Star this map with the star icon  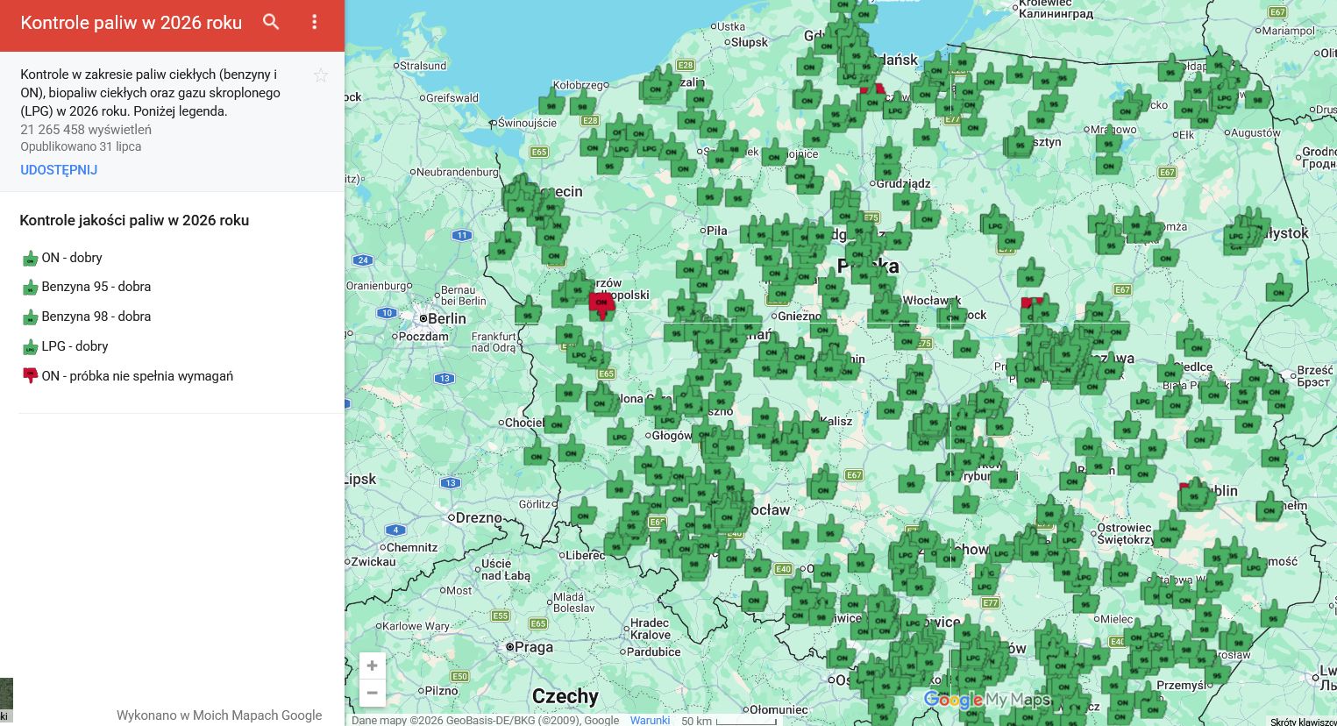[321, 75]
